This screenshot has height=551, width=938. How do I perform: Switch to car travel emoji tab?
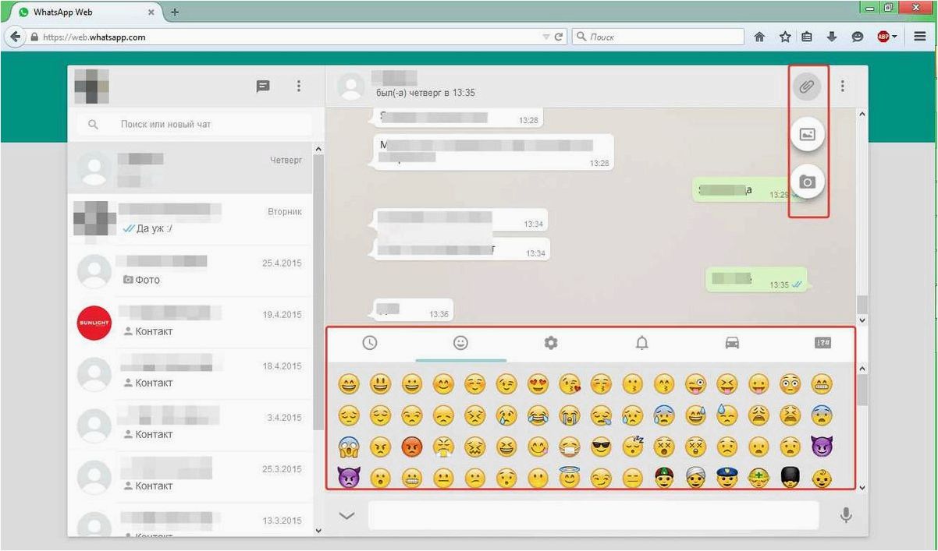click(732, 343)
